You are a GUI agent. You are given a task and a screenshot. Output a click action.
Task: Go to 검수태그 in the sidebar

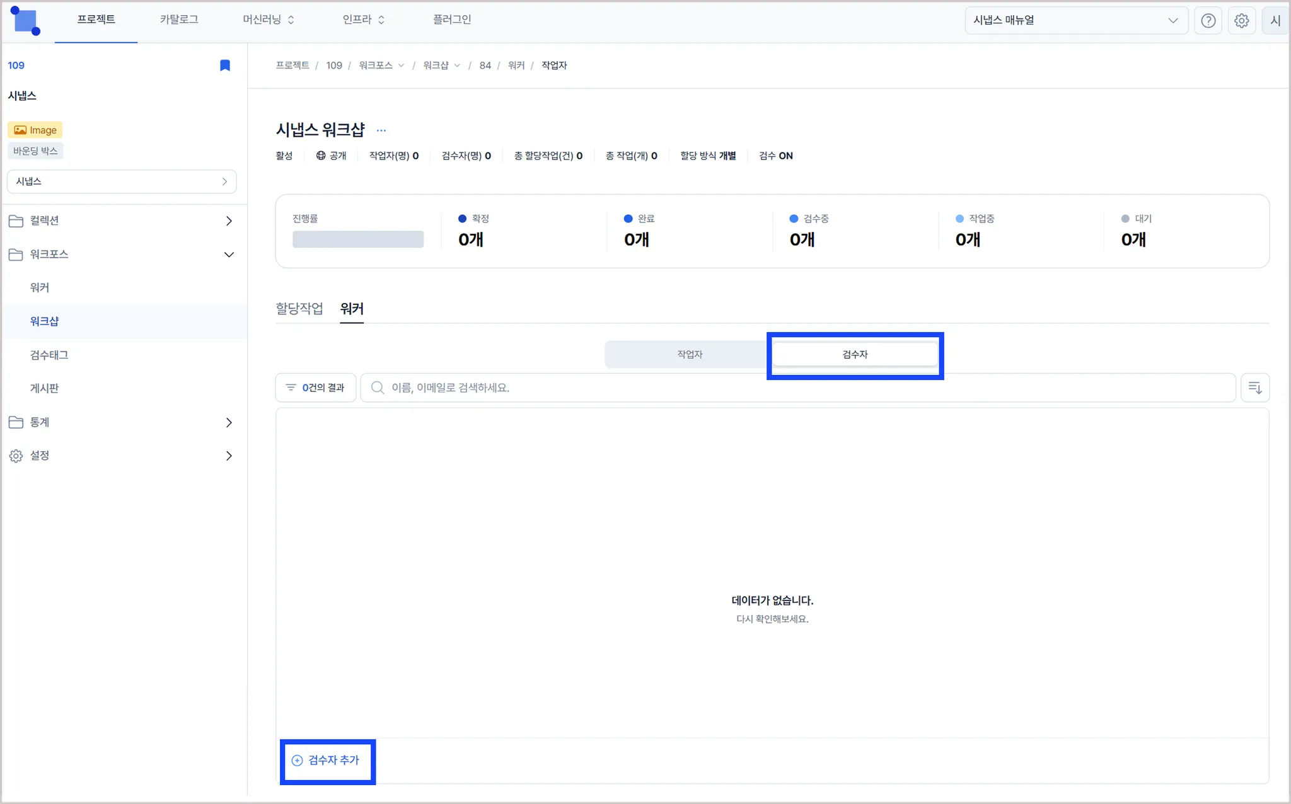coord(49,355)
